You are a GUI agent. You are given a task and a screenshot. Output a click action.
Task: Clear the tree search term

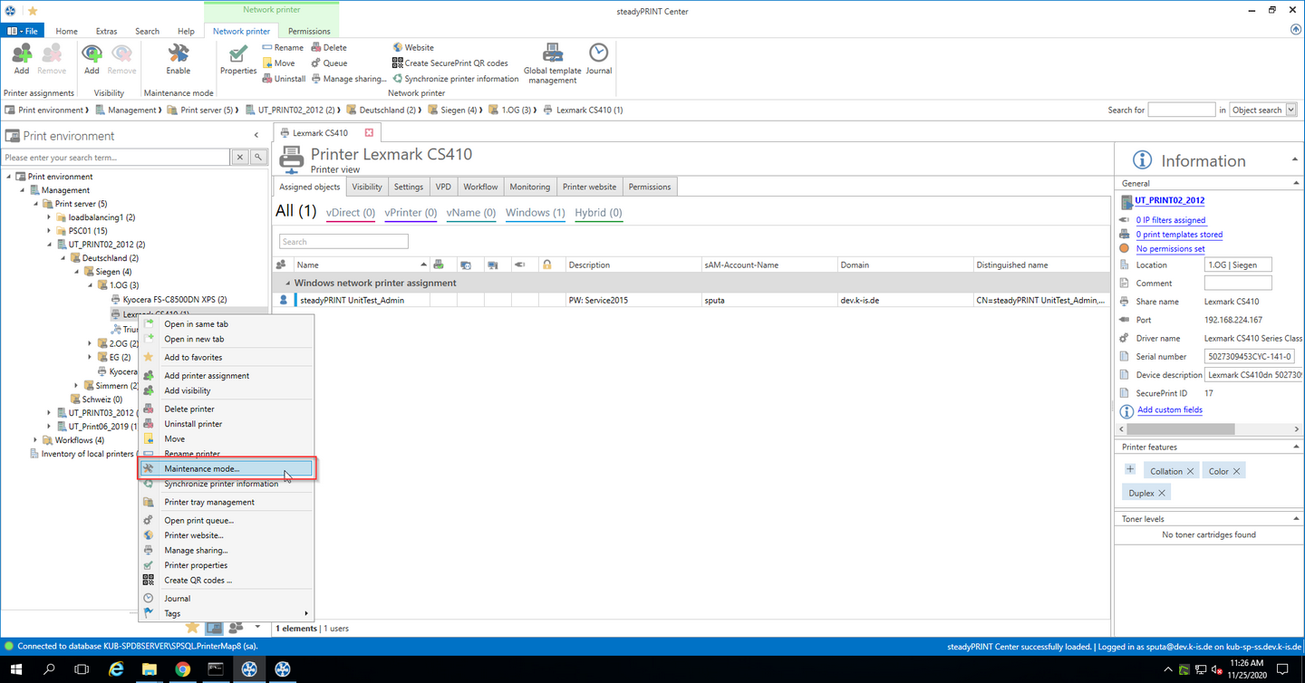(240, 158)
